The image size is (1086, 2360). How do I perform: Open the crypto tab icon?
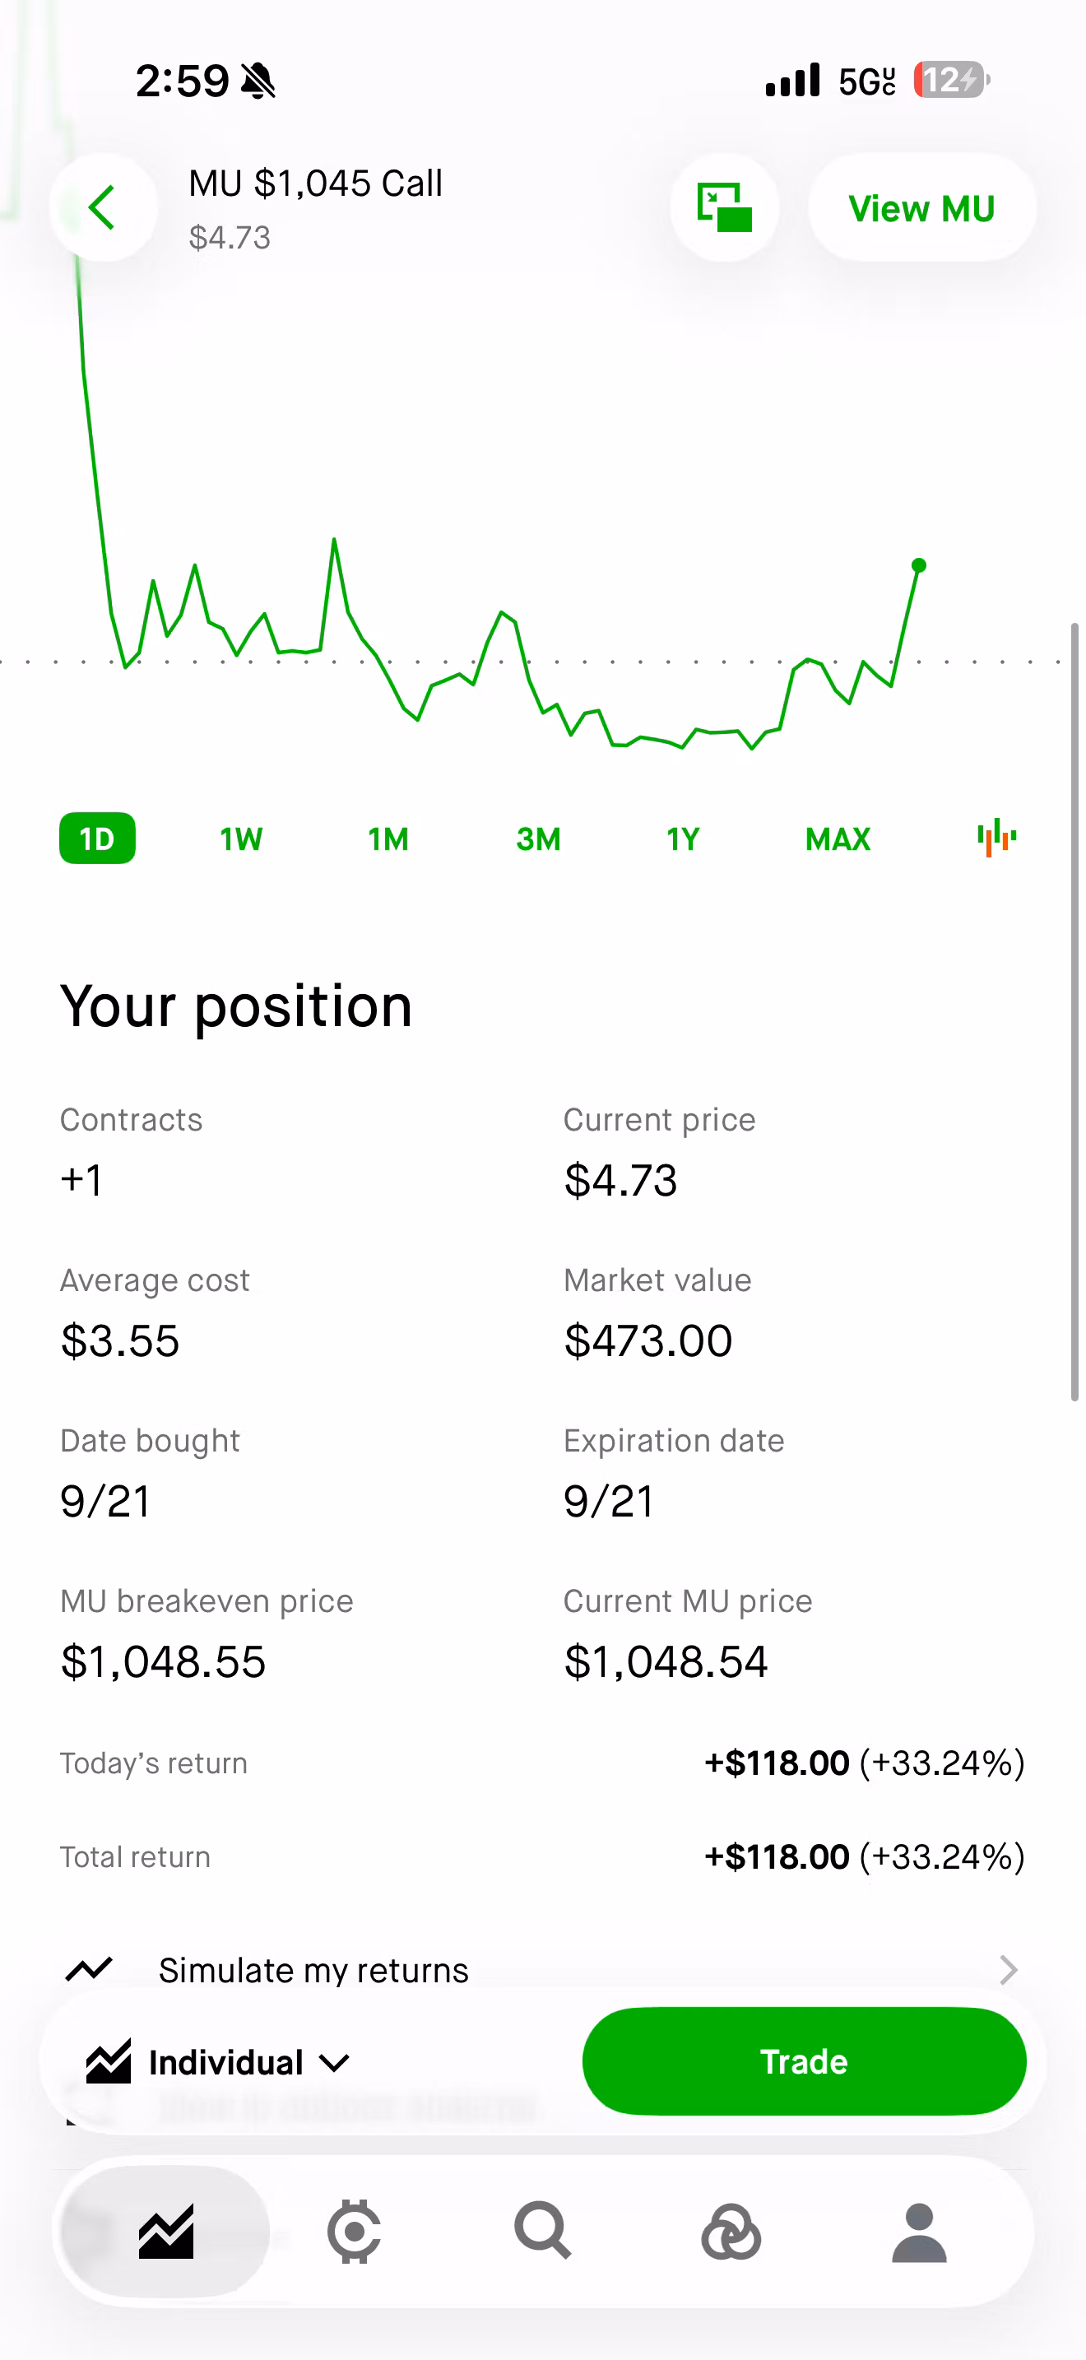pos(355,2231)
